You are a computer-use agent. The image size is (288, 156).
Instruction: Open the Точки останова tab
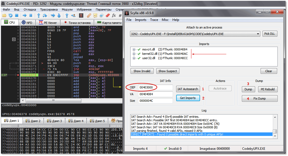(77, 23)
